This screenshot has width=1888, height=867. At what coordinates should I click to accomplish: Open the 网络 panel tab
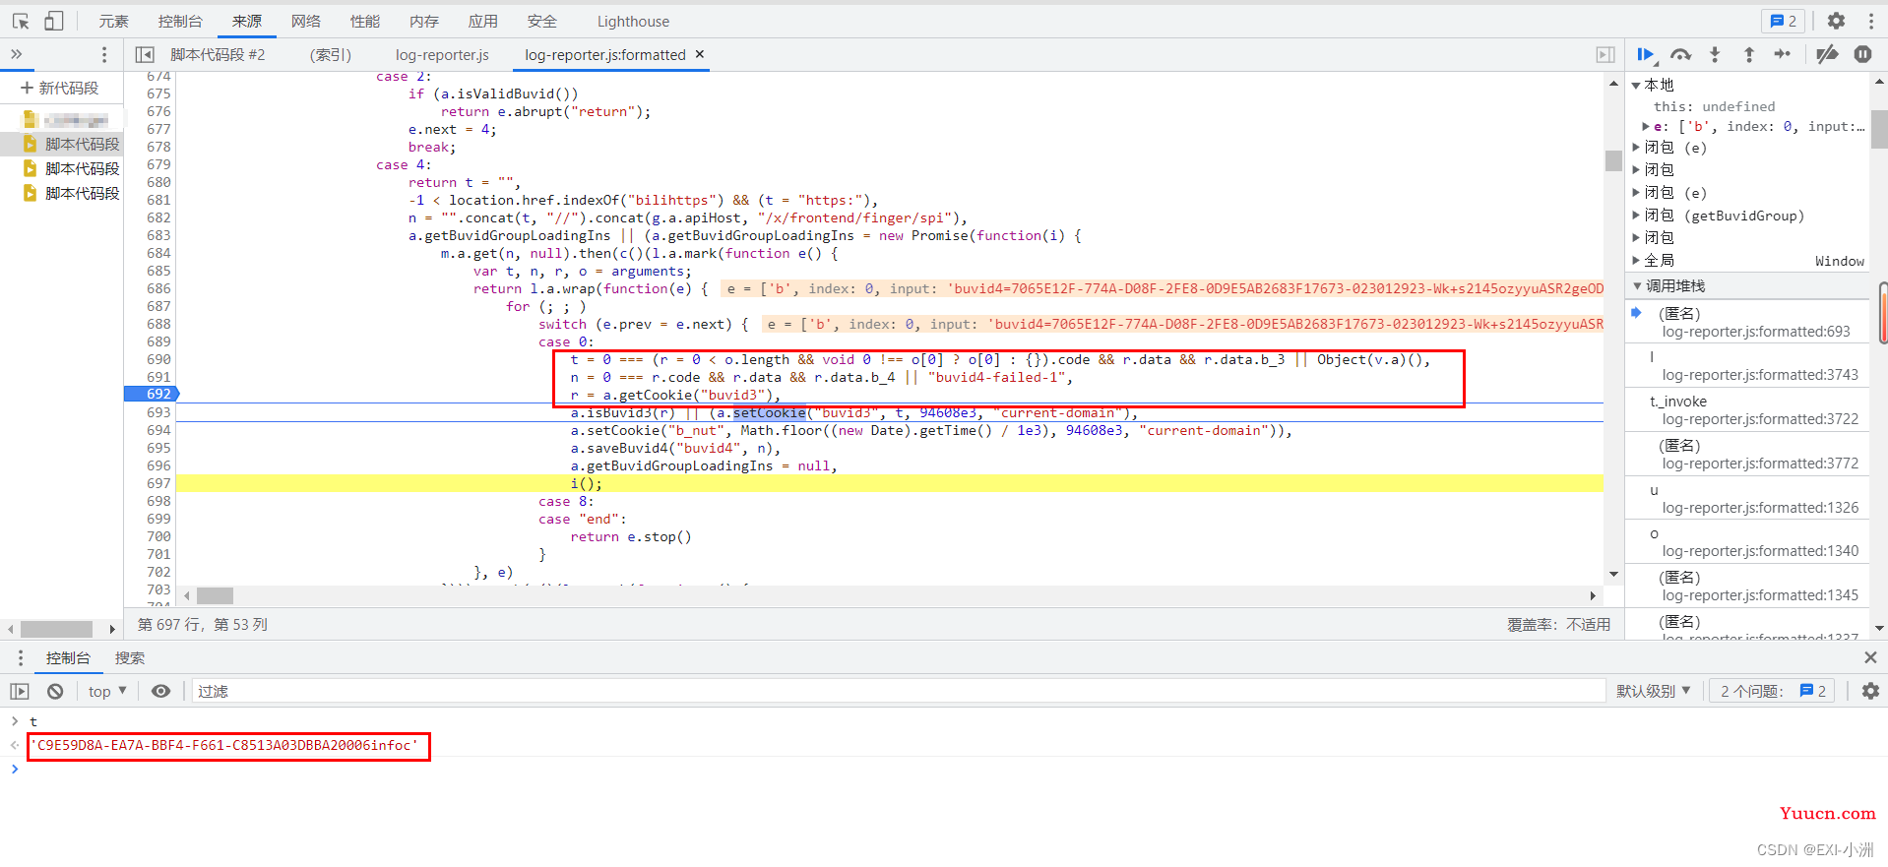click(x=306, y=21)
